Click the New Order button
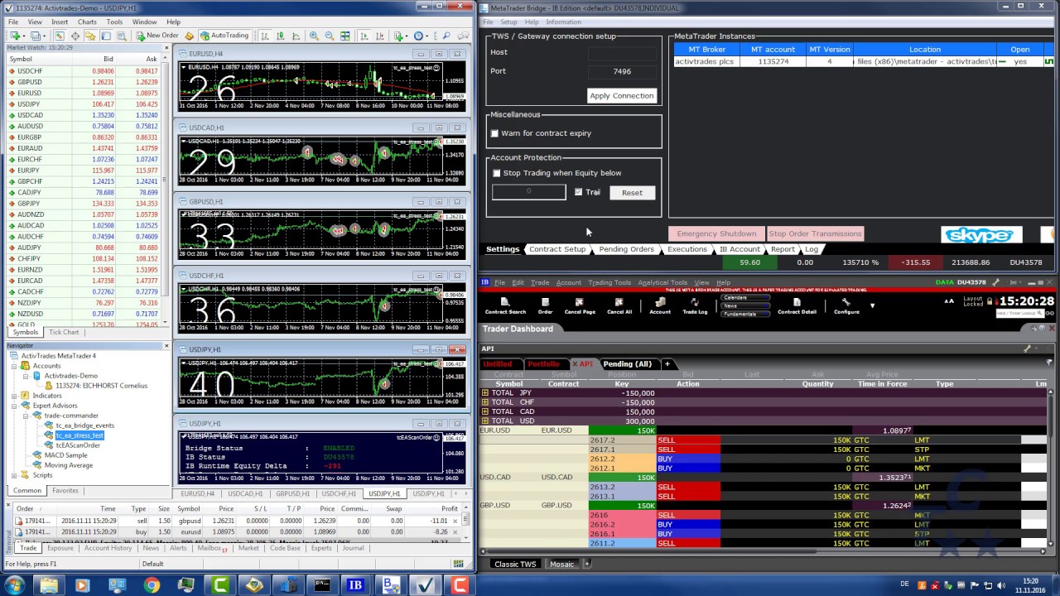The image size is (1060, 596). [x=156, y=36]
